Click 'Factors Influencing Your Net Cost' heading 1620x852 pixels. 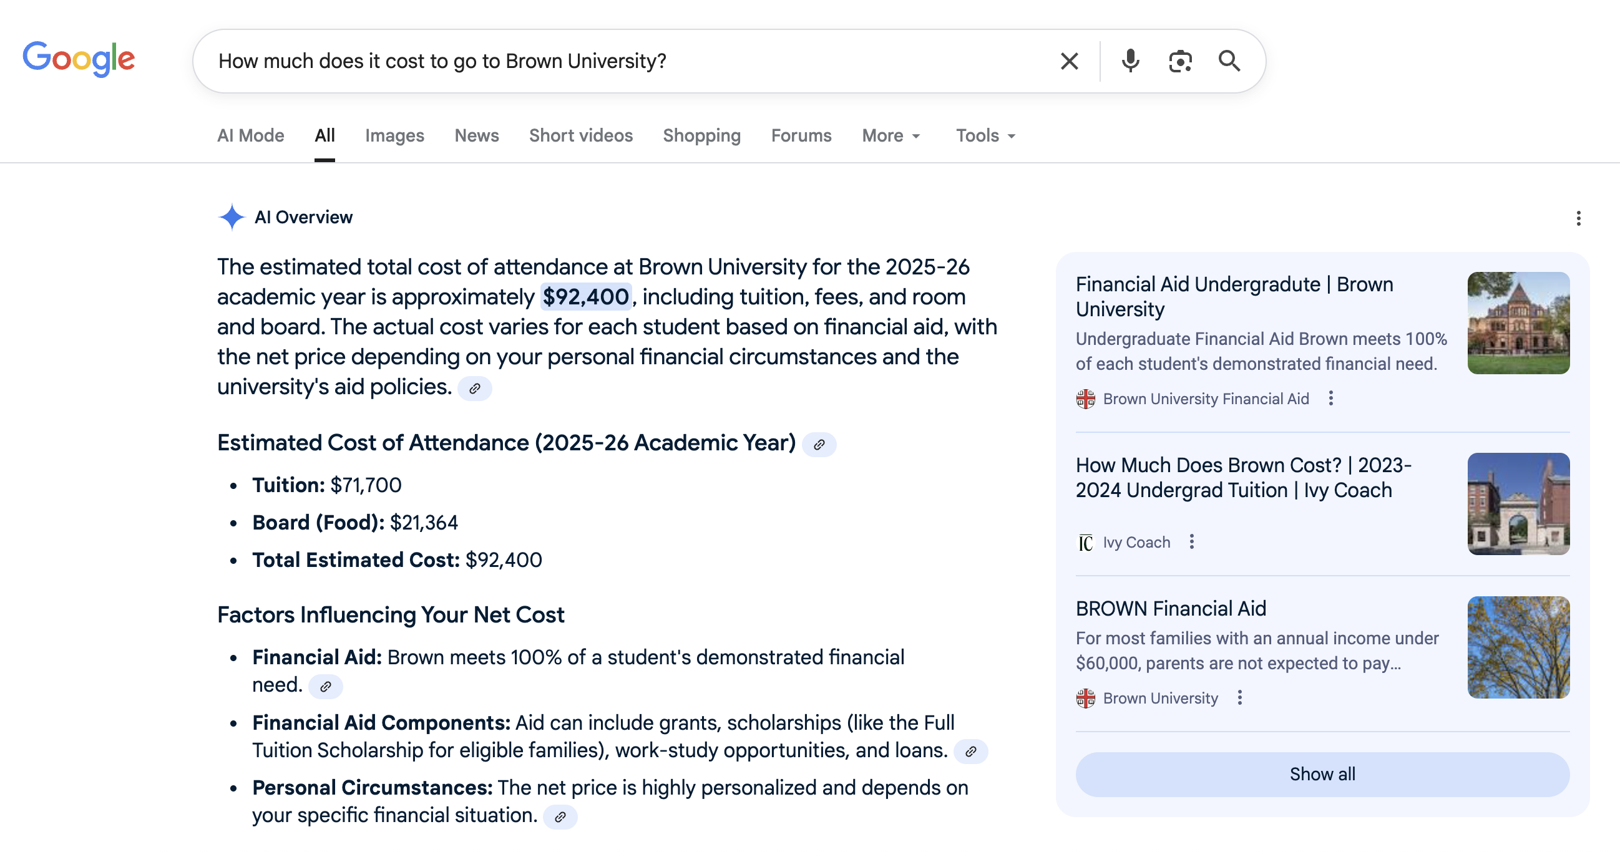point(391,614)
